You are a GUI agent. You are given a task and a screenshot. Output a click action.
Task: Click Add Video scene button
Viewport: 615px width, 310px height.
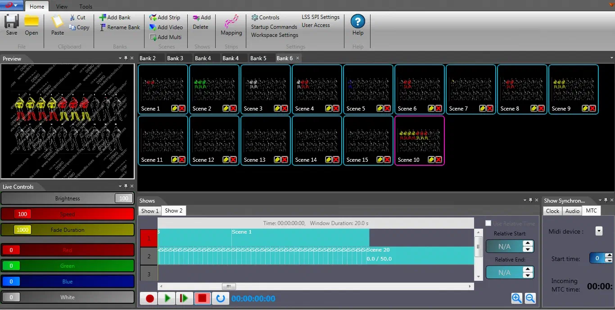coord(166,27)
